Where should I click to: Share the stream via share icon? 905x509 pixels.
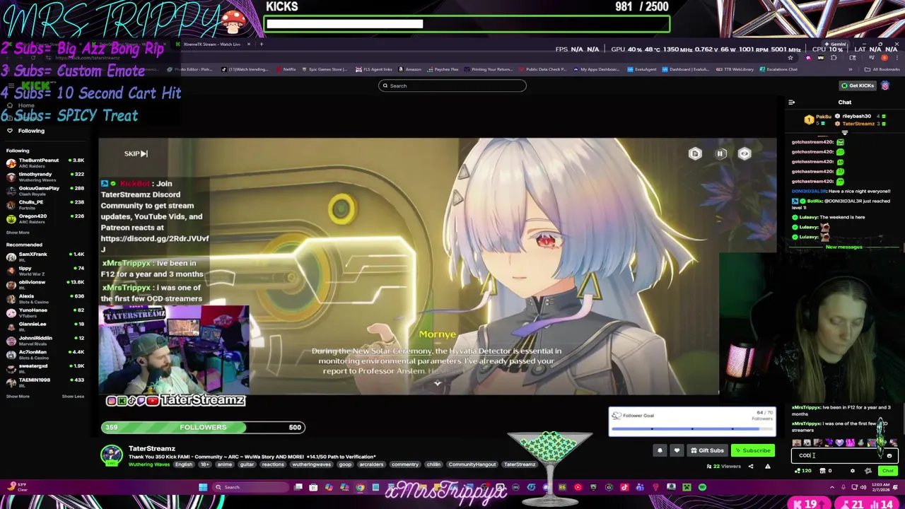751,466
